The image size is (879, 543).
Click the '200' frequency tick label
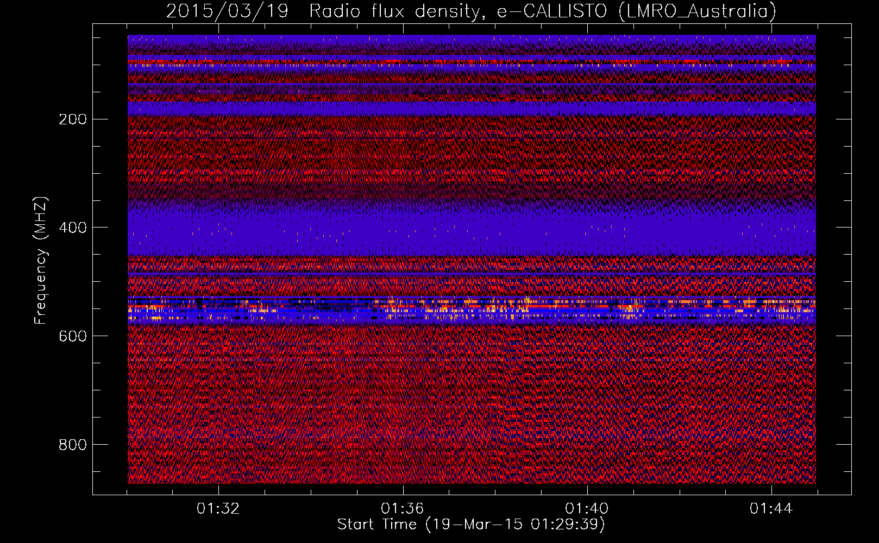pos(73,119)
